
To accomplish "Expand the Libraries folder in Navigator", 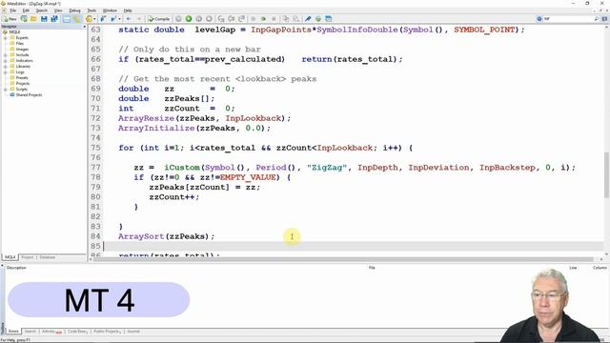I will click(6, 66).
